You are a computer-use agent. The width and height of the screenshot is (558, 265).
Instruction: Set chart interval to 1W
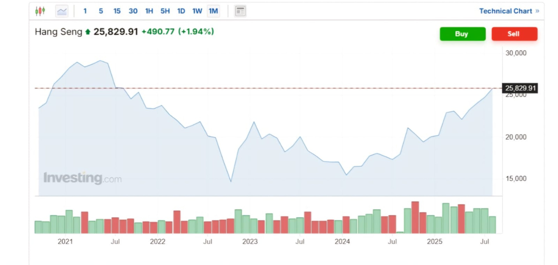(197, 11)
